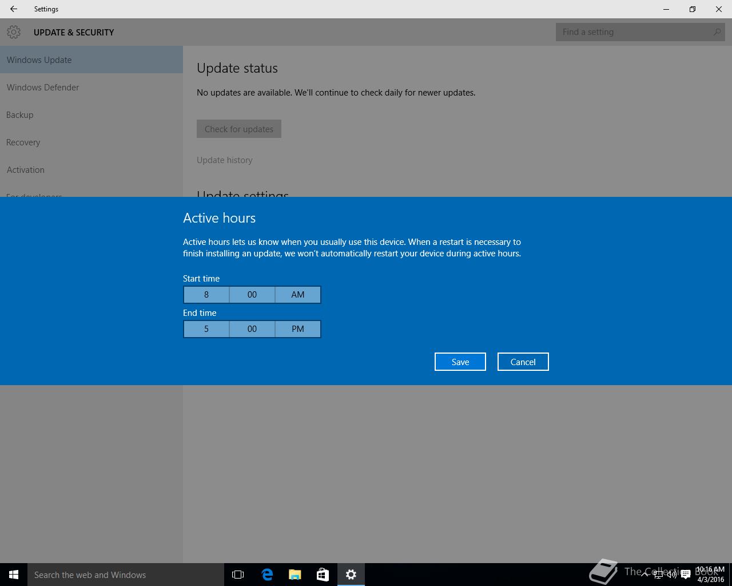Open the Activation section in the sidebar
Screen dimensions: 732x586
pos(91,169)
